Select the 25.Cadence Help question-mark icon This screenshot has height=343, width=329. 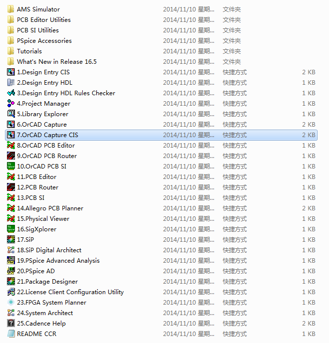pos(11,324)
